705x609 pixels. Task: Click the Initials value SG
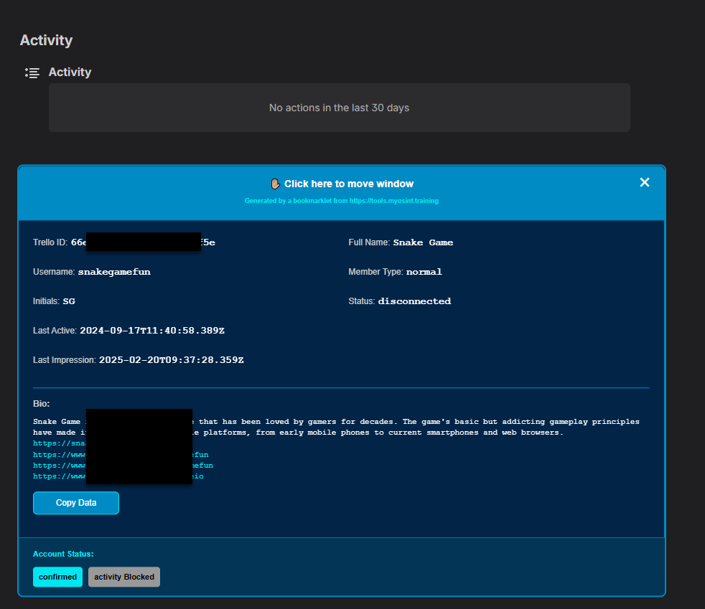[x=69, y=301]
